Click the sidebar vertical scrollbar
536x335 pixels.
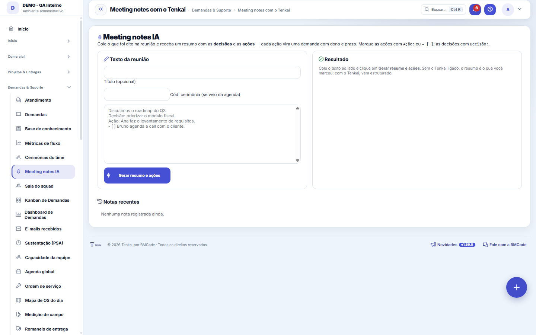81,80
